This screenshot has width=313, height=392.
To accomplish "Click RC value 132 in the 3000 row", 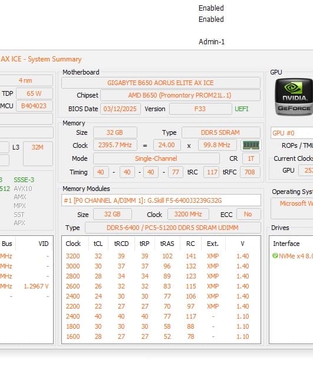I will tap(191, 266).
